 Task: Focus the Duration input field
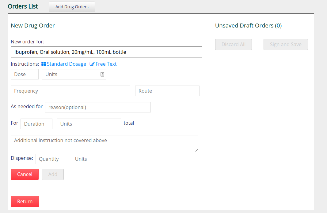36,124
